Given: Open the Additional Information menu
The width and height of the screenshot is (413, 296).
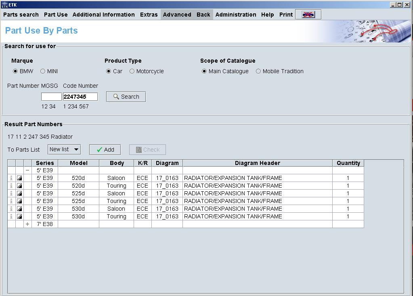Looking at the screenshot, I should pos(103,15).
